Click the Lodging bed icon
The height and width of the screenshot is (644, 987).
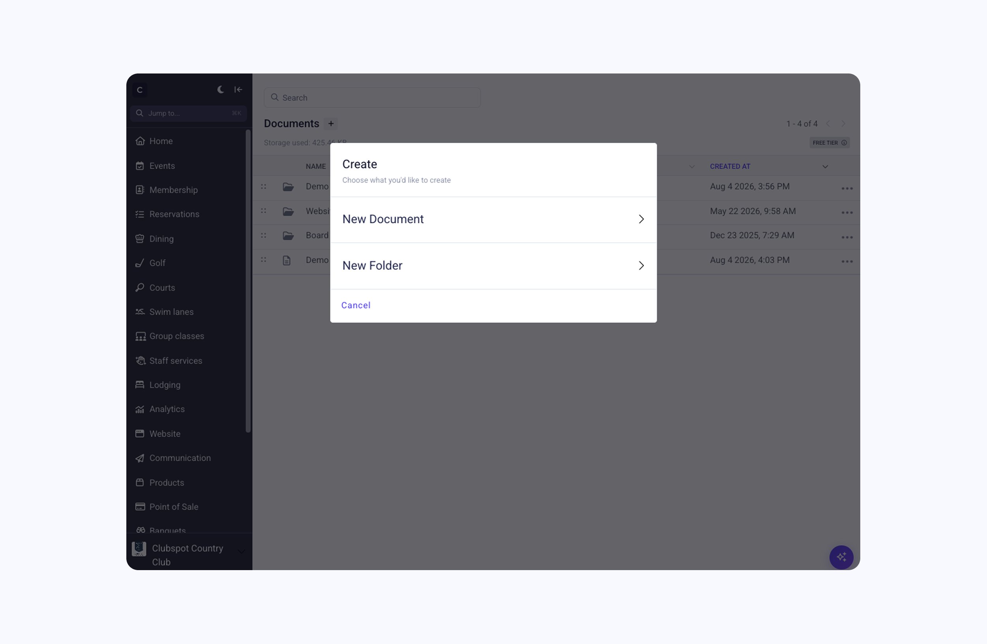tap(140, 385)
